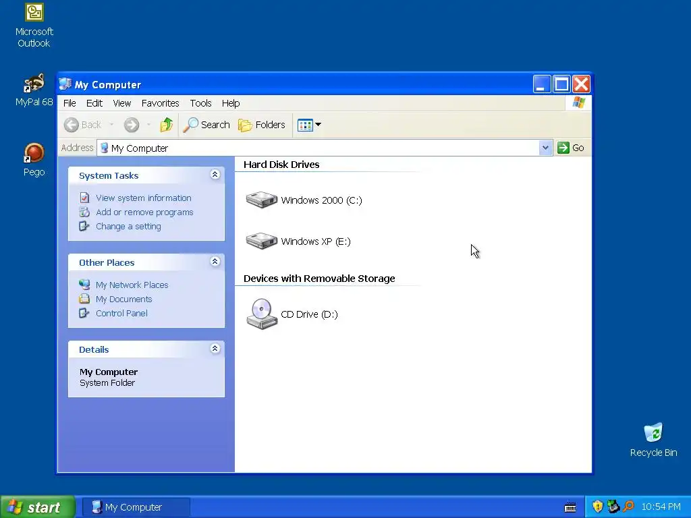Toggle the Folders pane
Image resolution: width=691 pixels, height=518 pixels.
coord(262,125)
